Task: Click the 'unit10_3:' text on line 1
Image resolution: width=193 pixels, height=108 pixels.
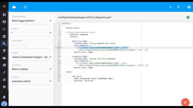Action: (66, 23)
